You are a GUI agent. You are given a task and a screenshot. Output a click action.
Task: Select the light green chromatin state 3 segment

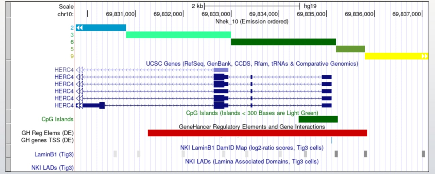pos(178,35)
